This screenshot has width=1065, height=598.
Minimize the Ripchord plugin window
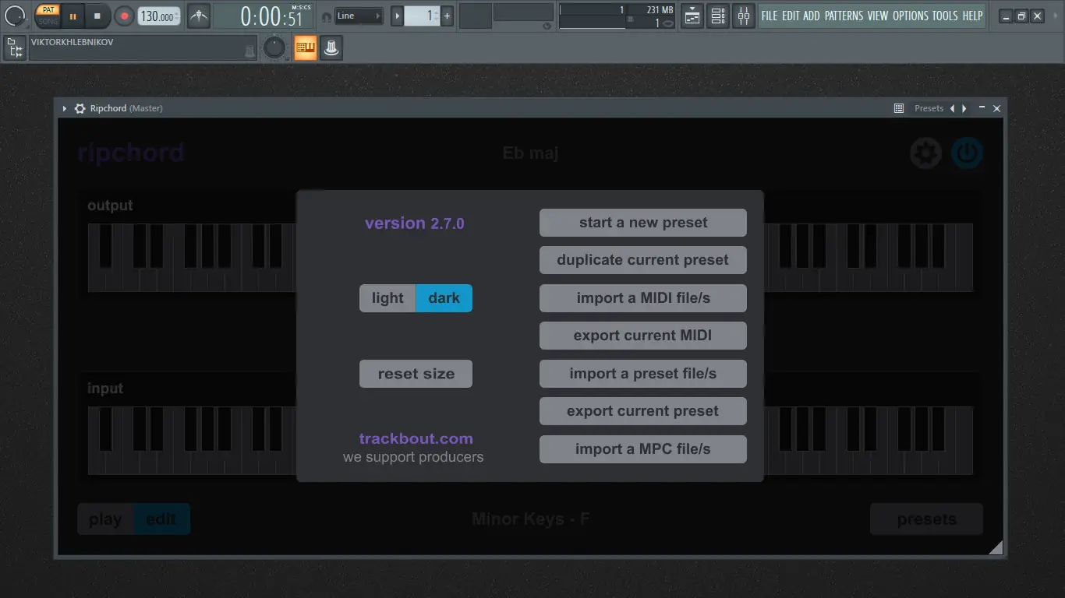tap(982, 108)
